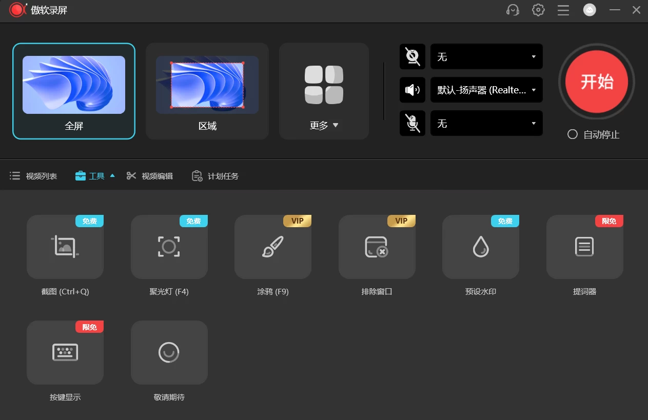Click the red record app logo
This screenshot has height=420, width=648.
coord(17,10)
